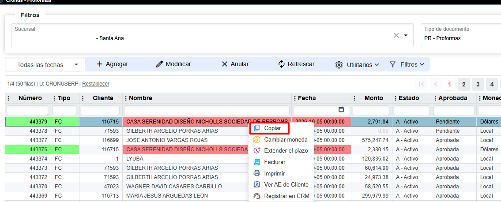
Task: Click the green 443376 number cell
Action: click(28, 150)
